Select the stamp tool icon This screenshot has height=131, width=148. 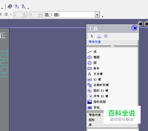click(x=99, y=36)
